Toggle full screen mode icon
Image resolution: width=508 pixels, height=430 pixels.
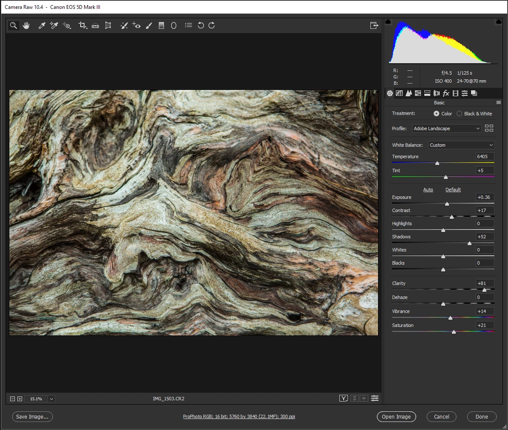[x=374, y=25]
